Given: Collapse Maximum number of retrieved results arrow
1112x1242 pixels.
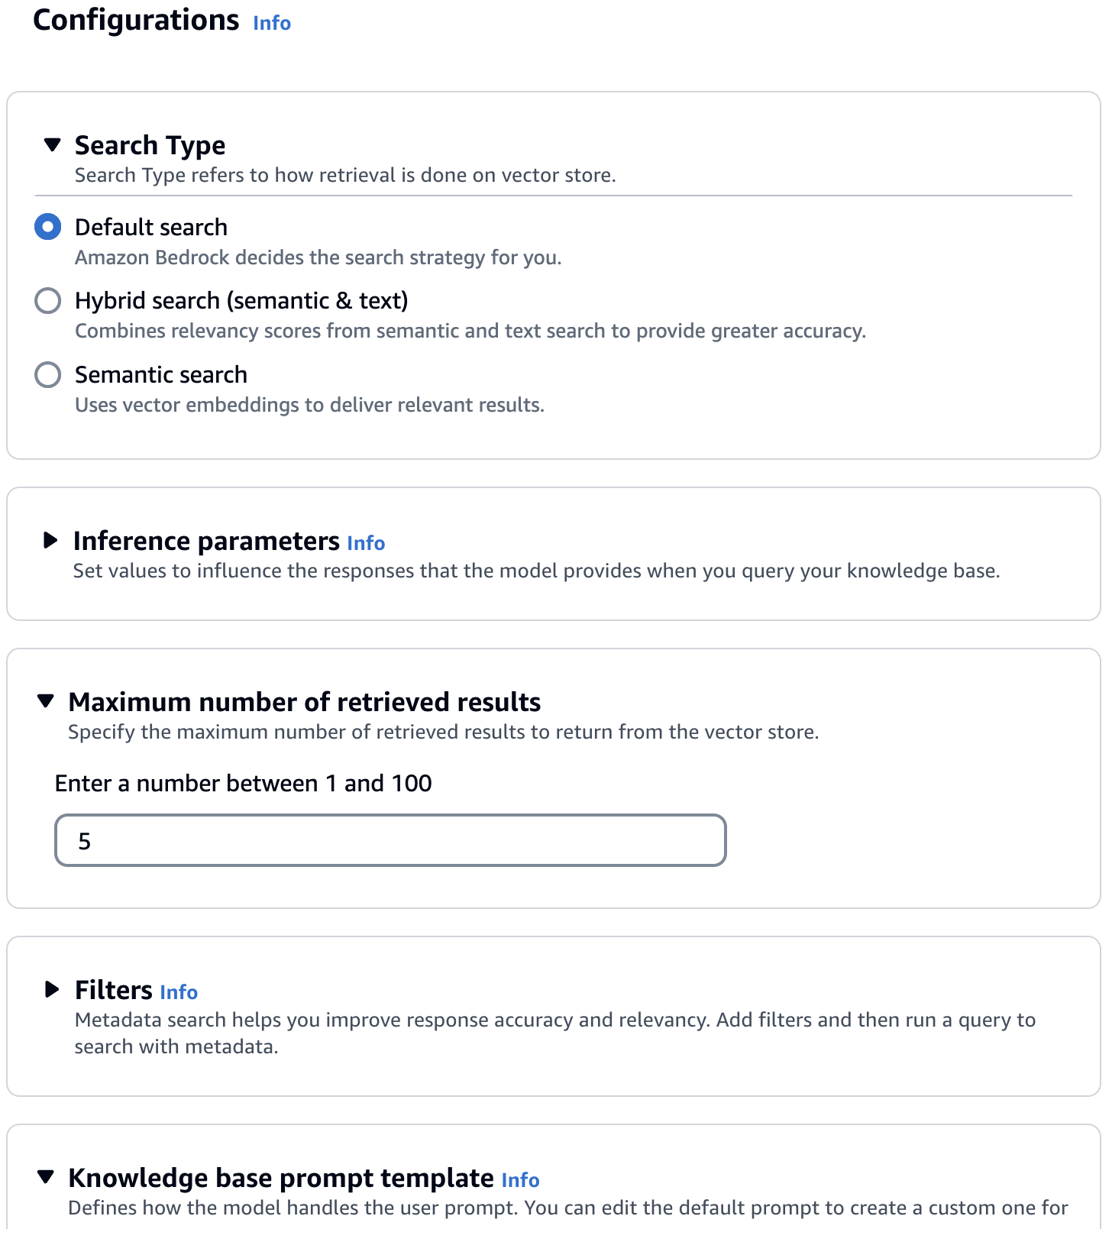Looking at the screenshot, I should click(x=46, y=701).
